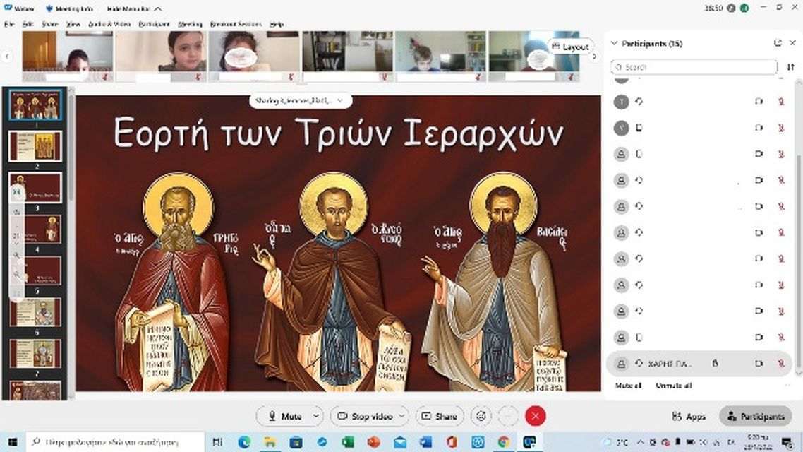Click the Webex icon on the taskbar
Viewport: 803px width, 452px height.
click(529, 441)
